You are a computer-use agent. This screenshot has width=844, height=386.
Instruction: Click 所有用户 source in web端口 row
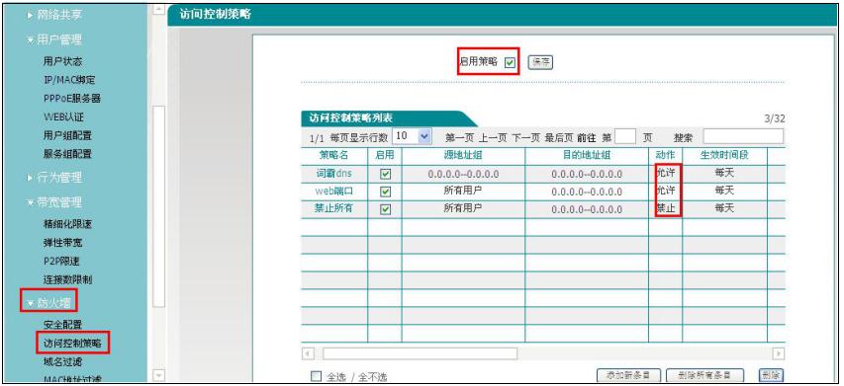click(463, 191)
